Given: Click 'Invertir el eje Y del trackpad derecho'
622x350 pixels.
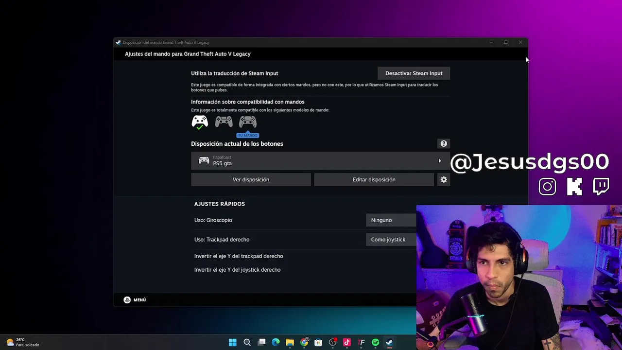Looking at the screenshot, I should point(239,256).
